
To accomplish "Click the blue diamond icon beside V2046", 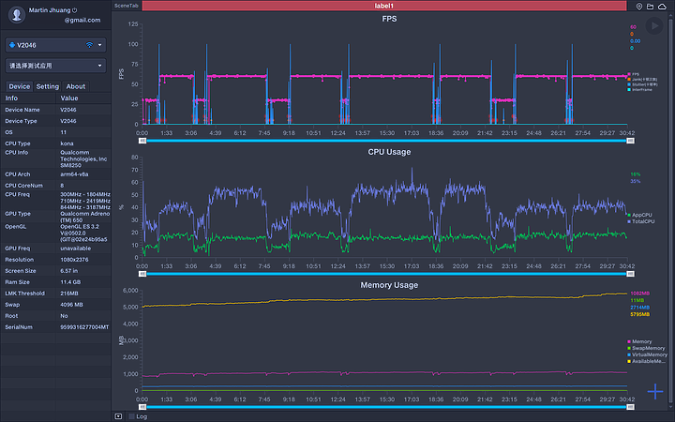I will point(12,45).
